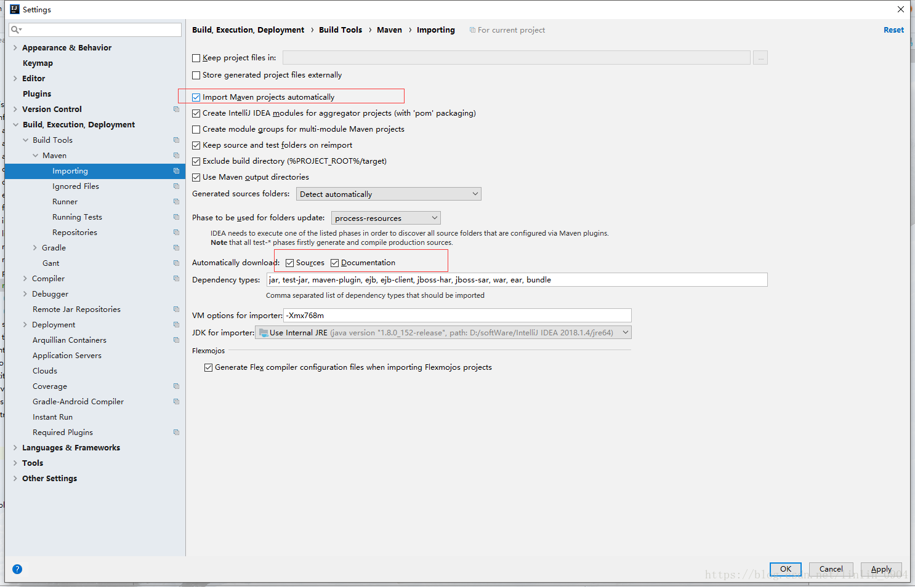This screenshot has width=915, height=587.
Task: Enable Store generated project files externally
Action: pyautogui.click(x=196, y=75)
